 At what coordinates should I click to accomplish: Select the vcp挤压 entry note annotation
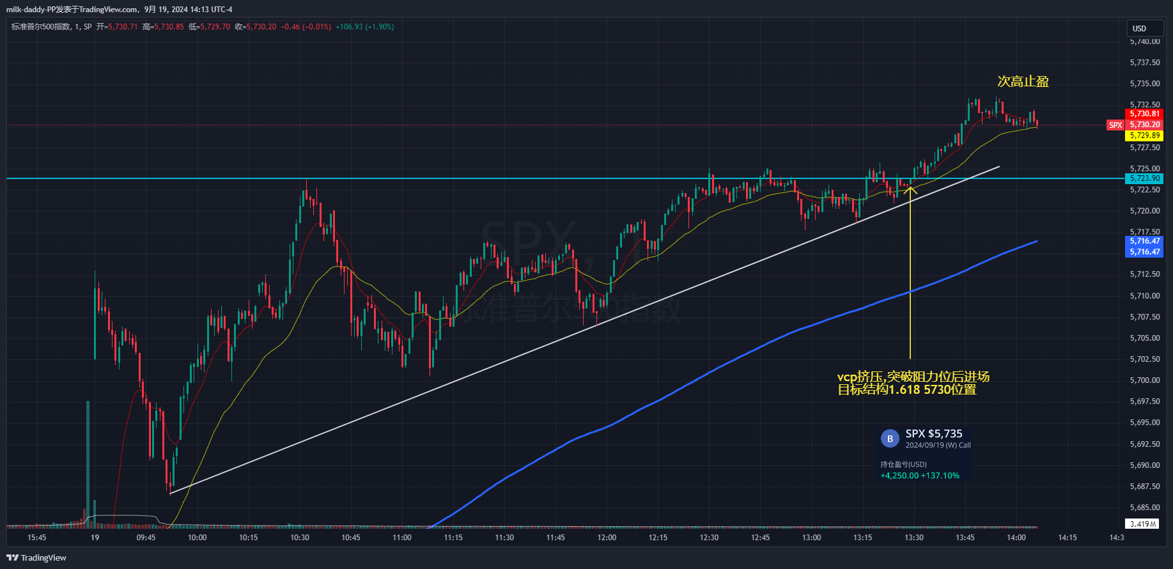click(913, 383)
